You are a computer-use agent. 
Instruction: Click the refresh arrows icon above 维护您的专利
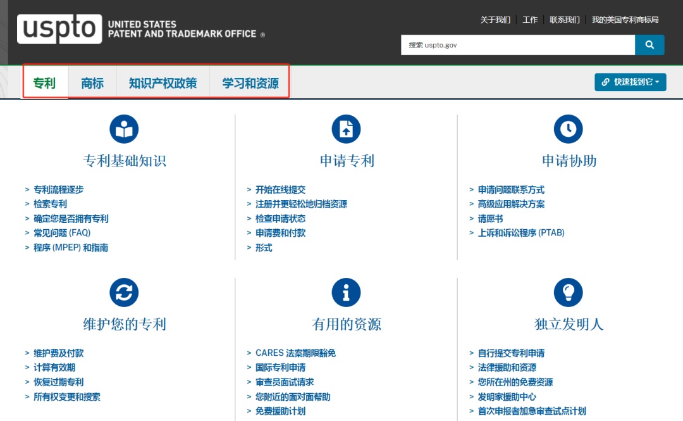pyautogui.click(x=124, y=292)
